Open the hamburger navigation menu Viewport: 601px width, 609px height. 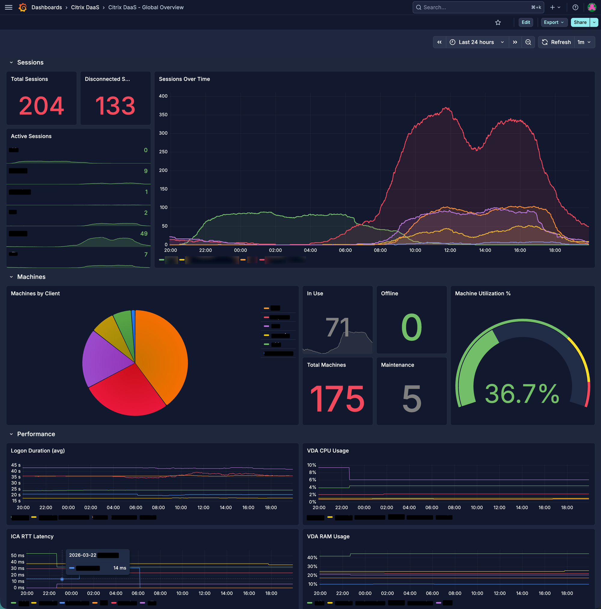8,7
